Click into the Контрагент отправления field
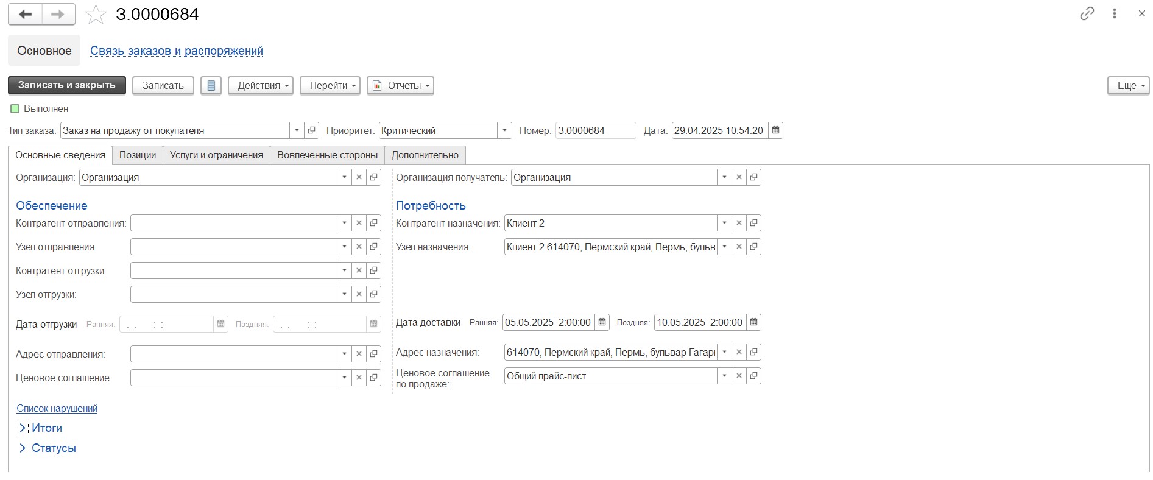1153x480 pixels. pyautogui.click(x=233, y=223)
